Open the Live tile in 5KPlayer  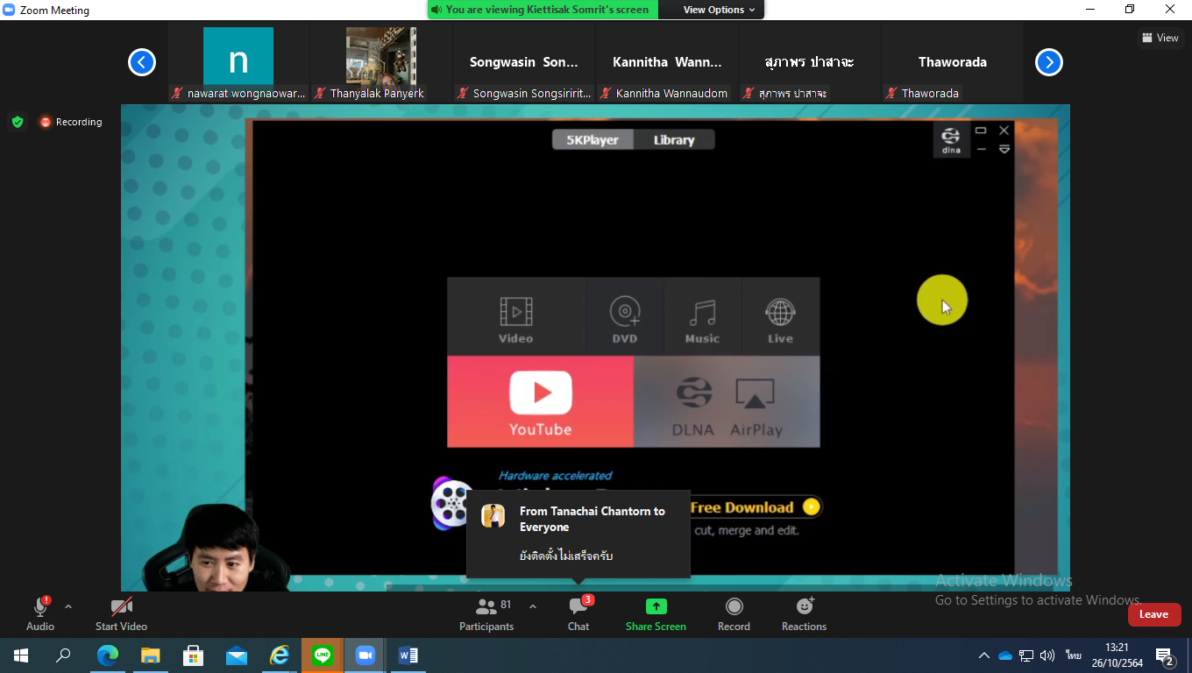[780, 316]
